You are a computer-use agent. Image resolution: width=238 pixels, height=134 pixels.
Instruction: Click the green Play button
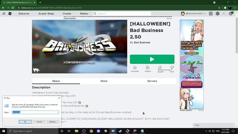click(x=152, y=59)
